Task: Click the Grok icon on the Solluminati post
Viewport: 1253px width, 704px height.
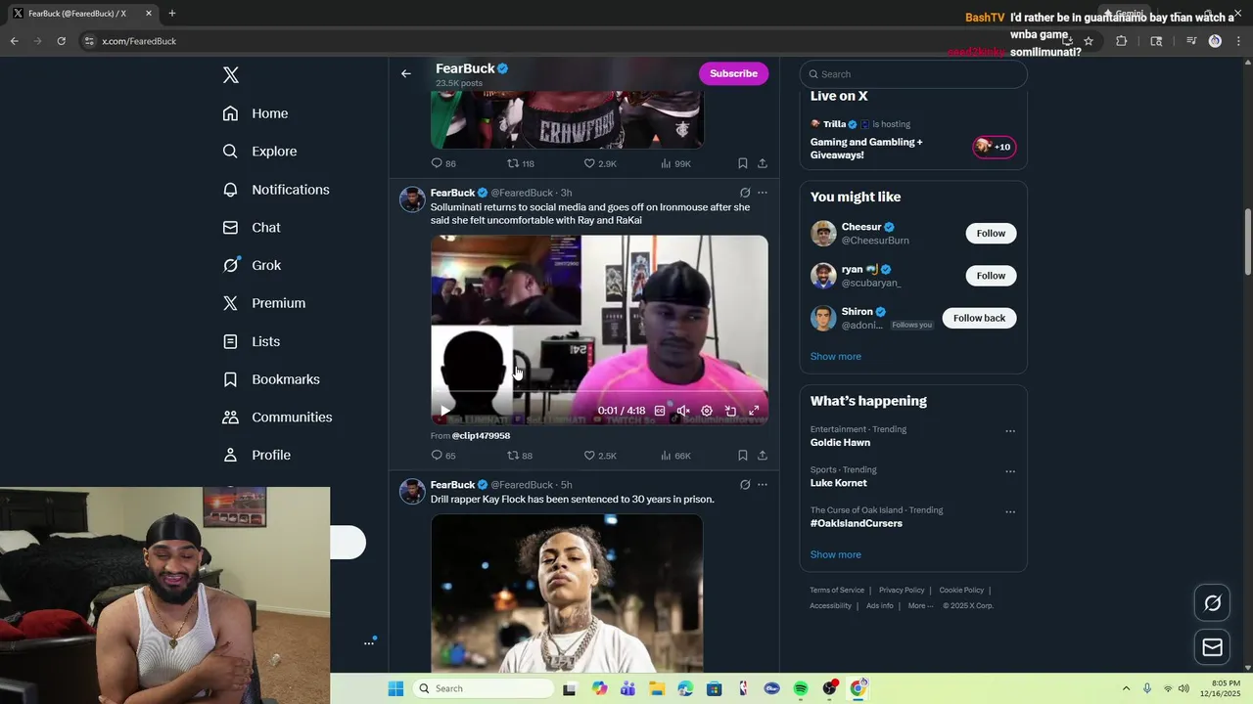Action: pos(745,193)
